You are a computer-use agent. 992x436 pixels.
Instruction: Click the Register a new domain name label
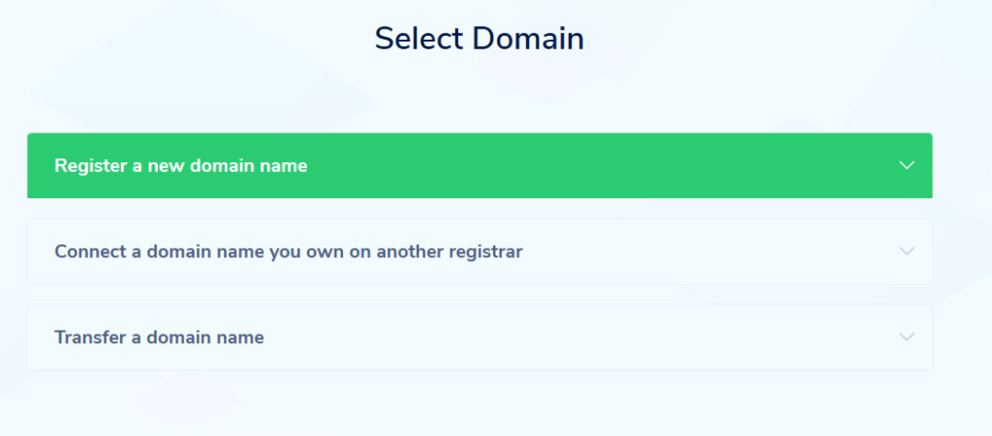181,165
